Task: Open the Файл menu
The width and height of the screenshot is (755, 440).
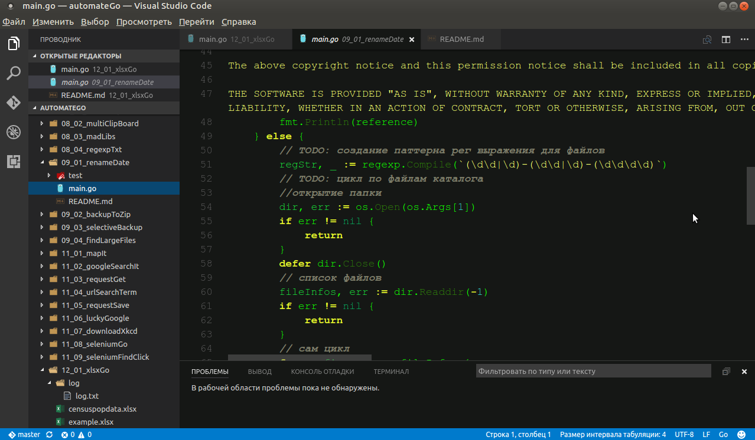Action: [14, 22]
